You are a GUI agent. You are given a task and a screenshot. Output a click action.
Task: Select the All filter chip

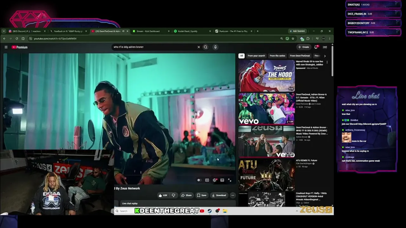tap(241, 56)
